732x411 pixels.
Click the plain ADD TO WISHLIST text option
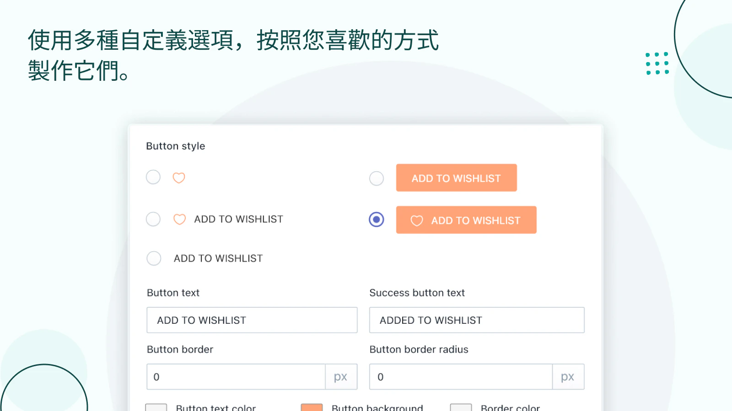coord(218,258)
